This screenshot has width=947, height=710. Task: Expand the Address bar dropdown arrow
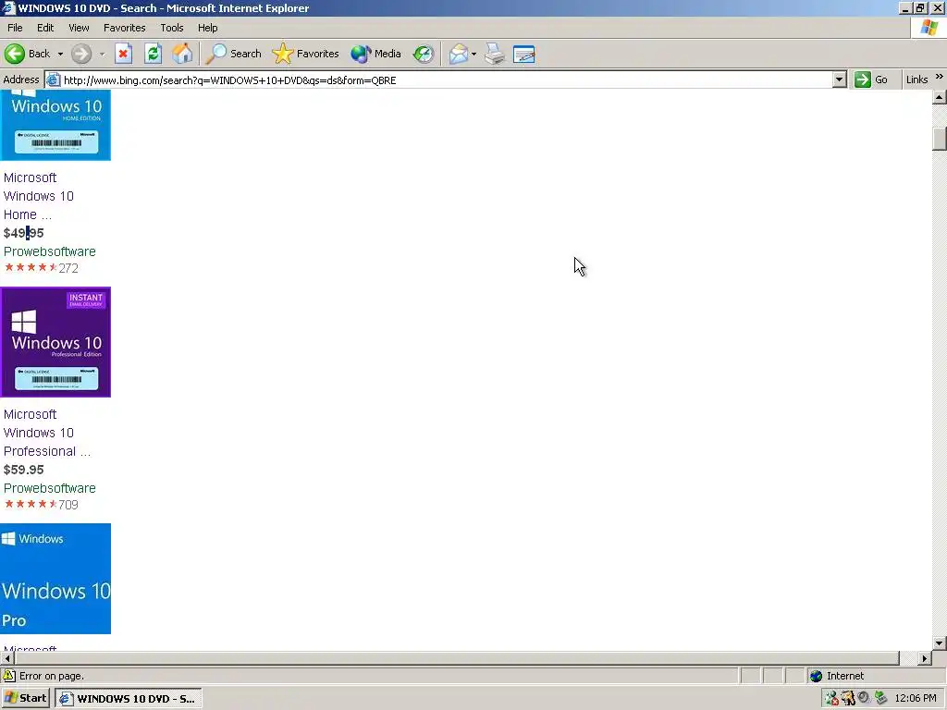point(839,80)
